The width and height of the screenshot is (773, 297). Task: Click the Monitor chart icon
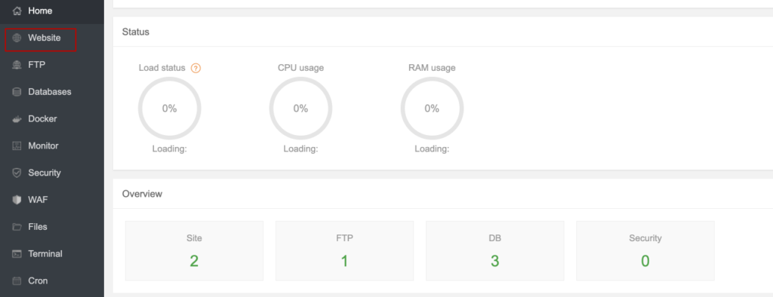pos(17,145)
